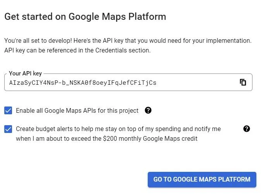Click the 'Get started on Google Maps Platform' heading
The width and height of the screenshot is (261, 194).
pyautogui.click(x=85, y=17)
